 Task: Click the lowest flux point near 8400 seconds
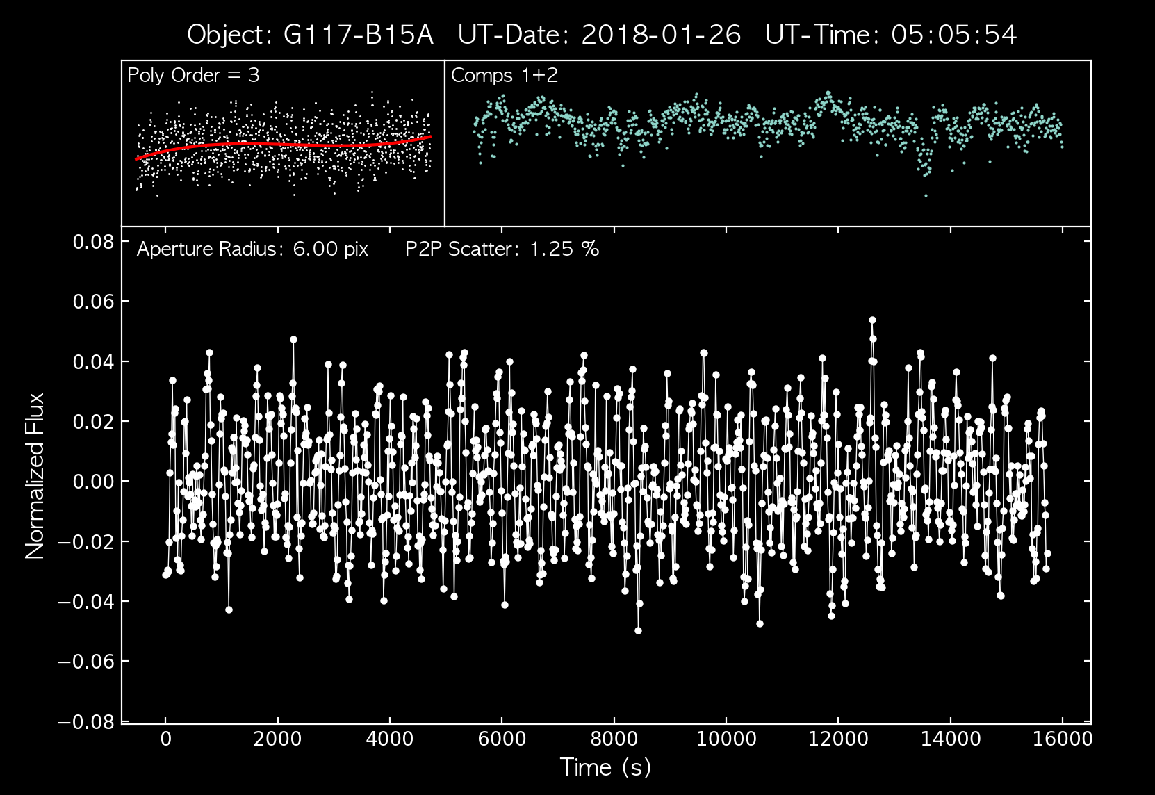[638, 630]
